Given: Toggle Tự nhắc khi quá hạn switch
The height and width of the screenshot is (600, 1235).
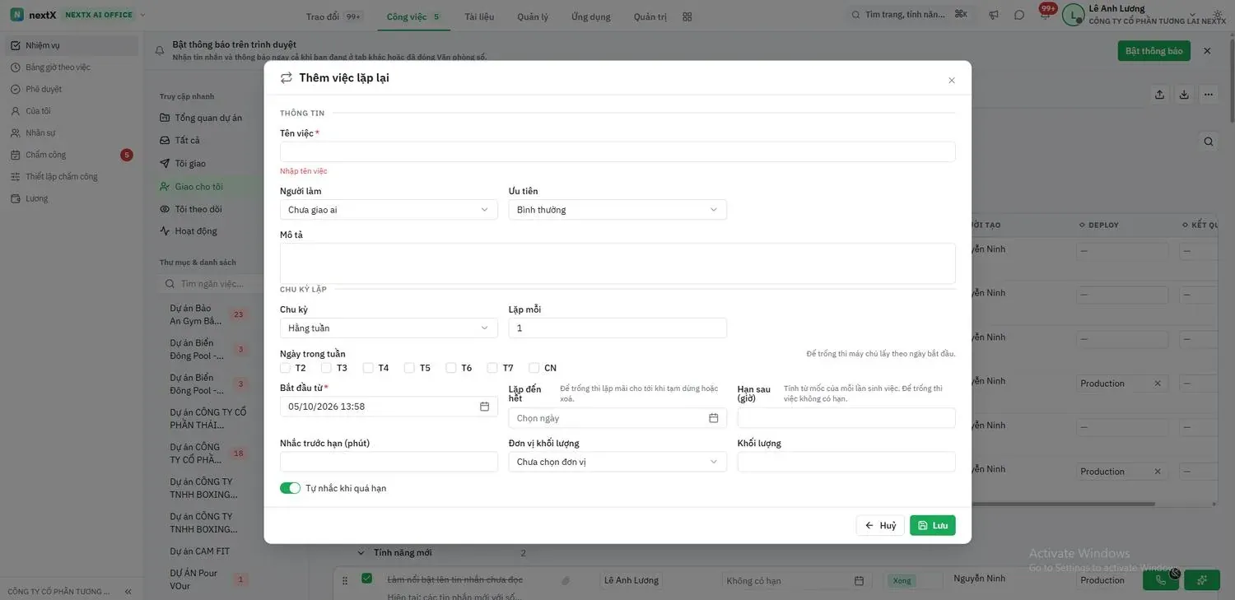Looking at the screenshot, I should (290, 488).
